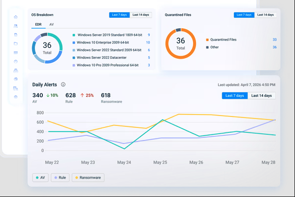Open the server rack icon in the sidebar
Image resolution: width=295 pixels, height=197 pixels.
(x=16, y=53)
